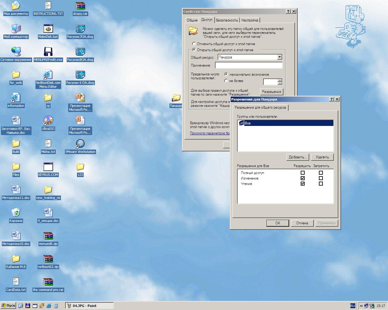
Task: Check the Чтение deny checkbox
Action: point(321,184)
